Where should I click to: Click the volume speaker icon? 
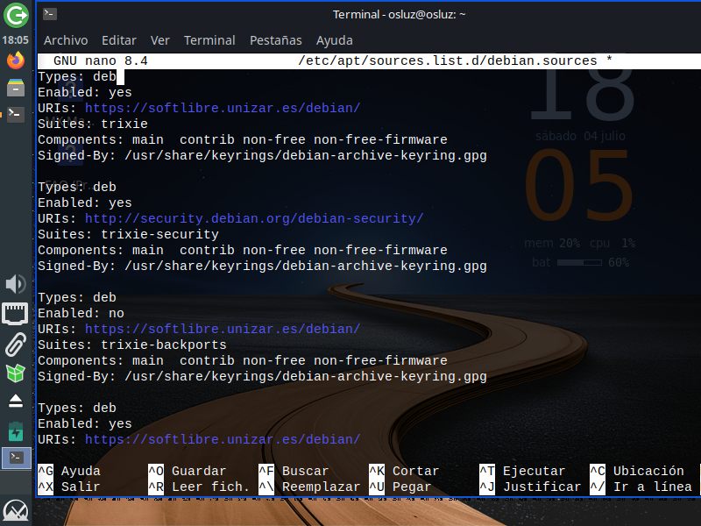coord(16,283)
